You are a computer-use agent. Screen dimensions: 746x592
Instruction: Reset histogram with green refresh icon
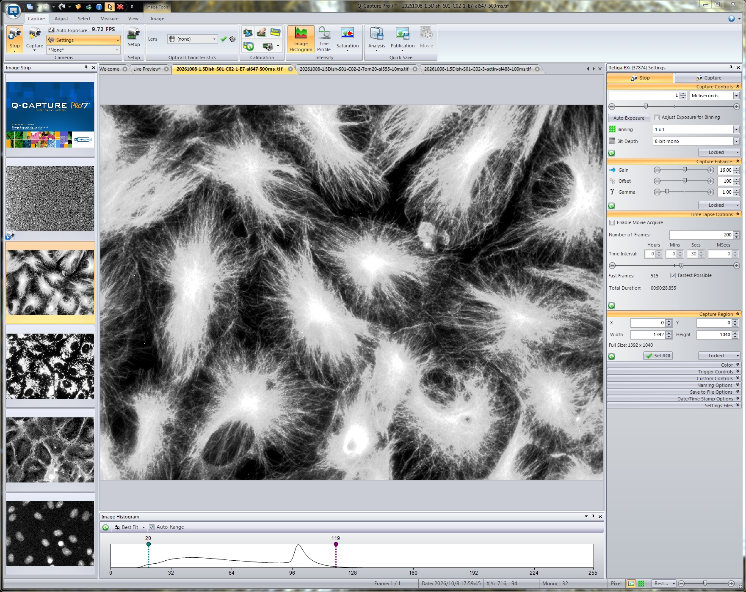coord(105,527)
